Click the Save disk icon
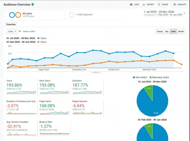This screenshot has width=190, height=141. coord(131,5)
